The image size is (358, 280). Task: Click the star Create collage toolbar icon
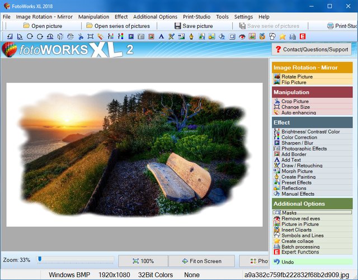tap(282, 36)
